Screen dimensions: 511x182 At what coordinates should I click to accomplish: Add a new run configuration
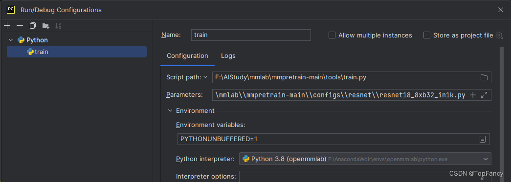click(x=7, y=26)
